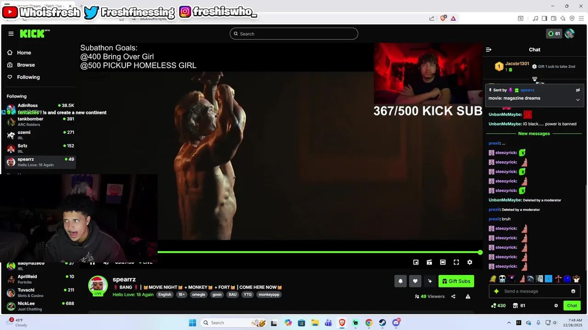
Task: Expand the gift leaderboard drawer
Action: [535, 79]
